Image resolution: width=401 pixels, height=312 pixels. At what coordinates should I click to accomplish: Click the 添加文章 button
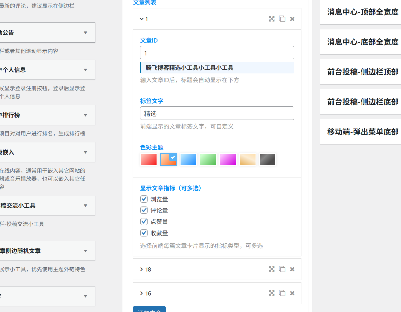click(x=149, y=310)
